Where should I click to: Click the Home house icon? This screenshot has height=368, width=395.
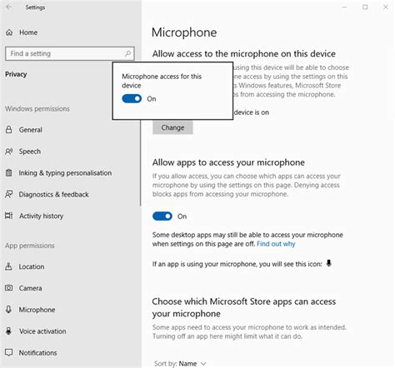9,32
